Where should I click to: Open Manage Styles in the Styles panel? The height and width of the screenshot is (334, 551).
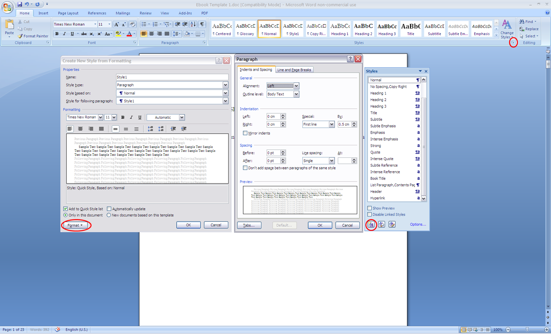pos(392,224)
